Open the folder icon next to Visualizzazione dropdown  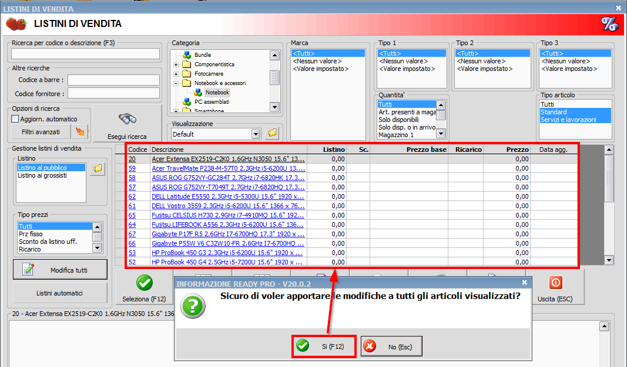[x=272, y=133]
